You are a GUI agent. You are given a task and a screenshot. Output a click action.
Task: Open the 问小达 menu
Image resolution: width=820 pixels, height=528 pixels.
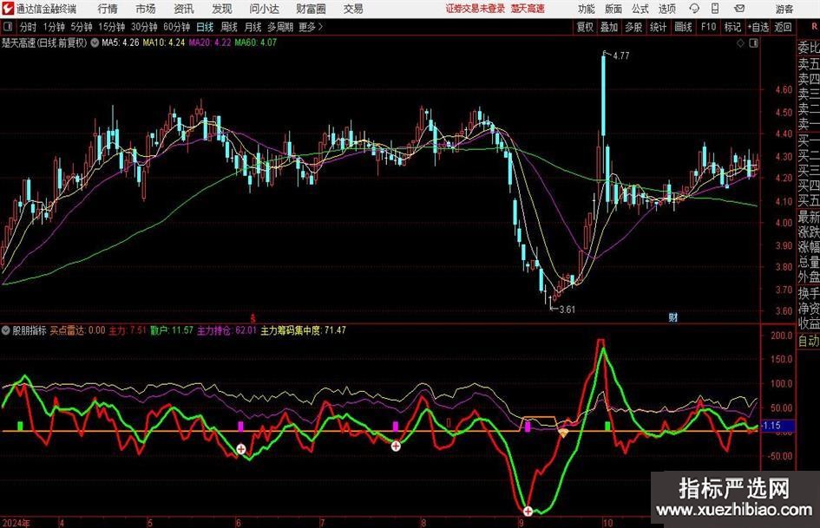coord(264,9)
